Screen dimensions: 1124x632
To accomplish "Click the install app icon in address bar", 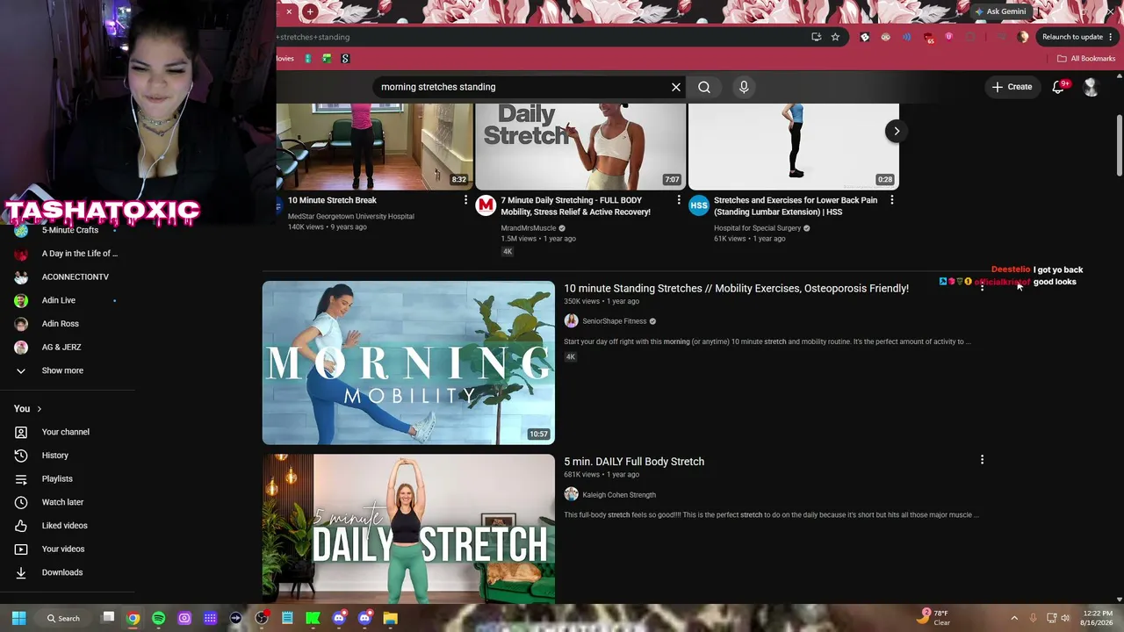I will pos(817,37).
